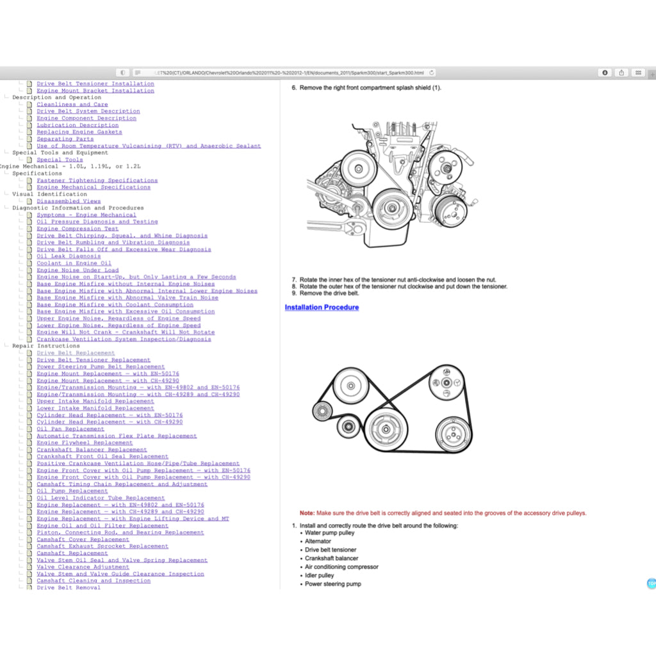Screen dimensions: 656x656
Task: Open the Engine Compression Test topic
Action: pos(77,228)
